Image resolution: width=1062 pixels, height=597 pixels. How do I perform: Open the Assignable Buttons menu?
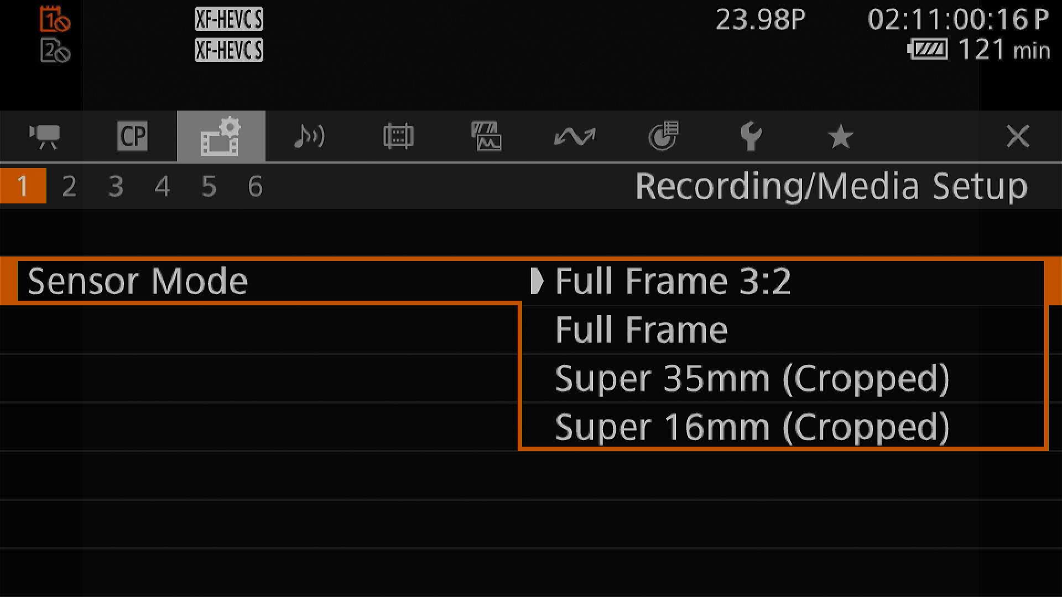click(x=664, y=136)
